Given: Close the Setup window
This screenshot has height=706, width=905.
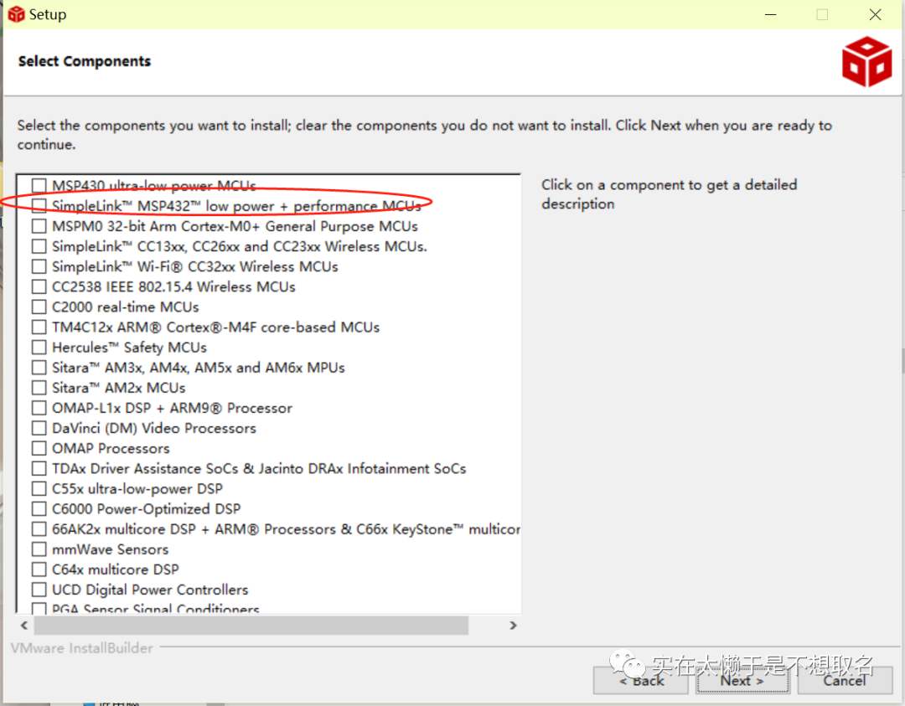Looking at the screenshot, I should coord(875,14).
